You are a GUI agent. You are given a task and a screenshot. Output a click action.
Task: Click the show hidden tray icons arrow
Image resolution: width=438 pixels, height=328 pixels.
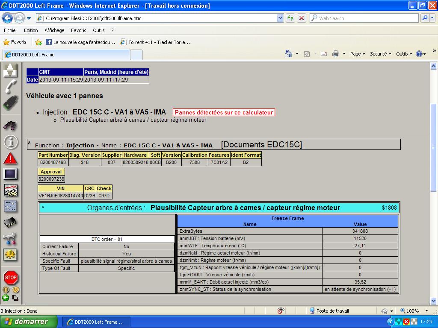coord(390,322)
